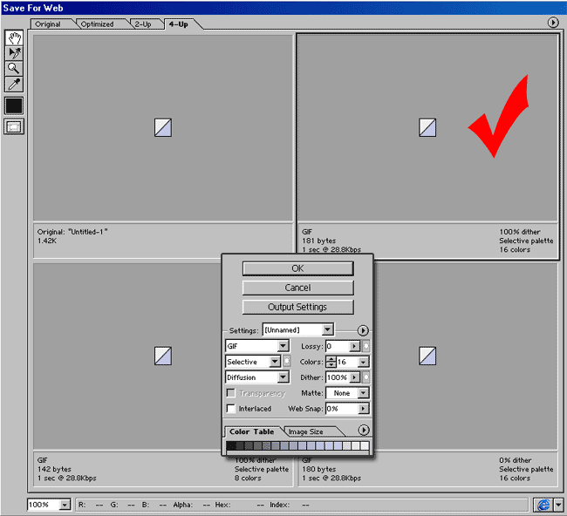
Task: Toggle the Transparency checkbox
Action: (x=231, y=393)
